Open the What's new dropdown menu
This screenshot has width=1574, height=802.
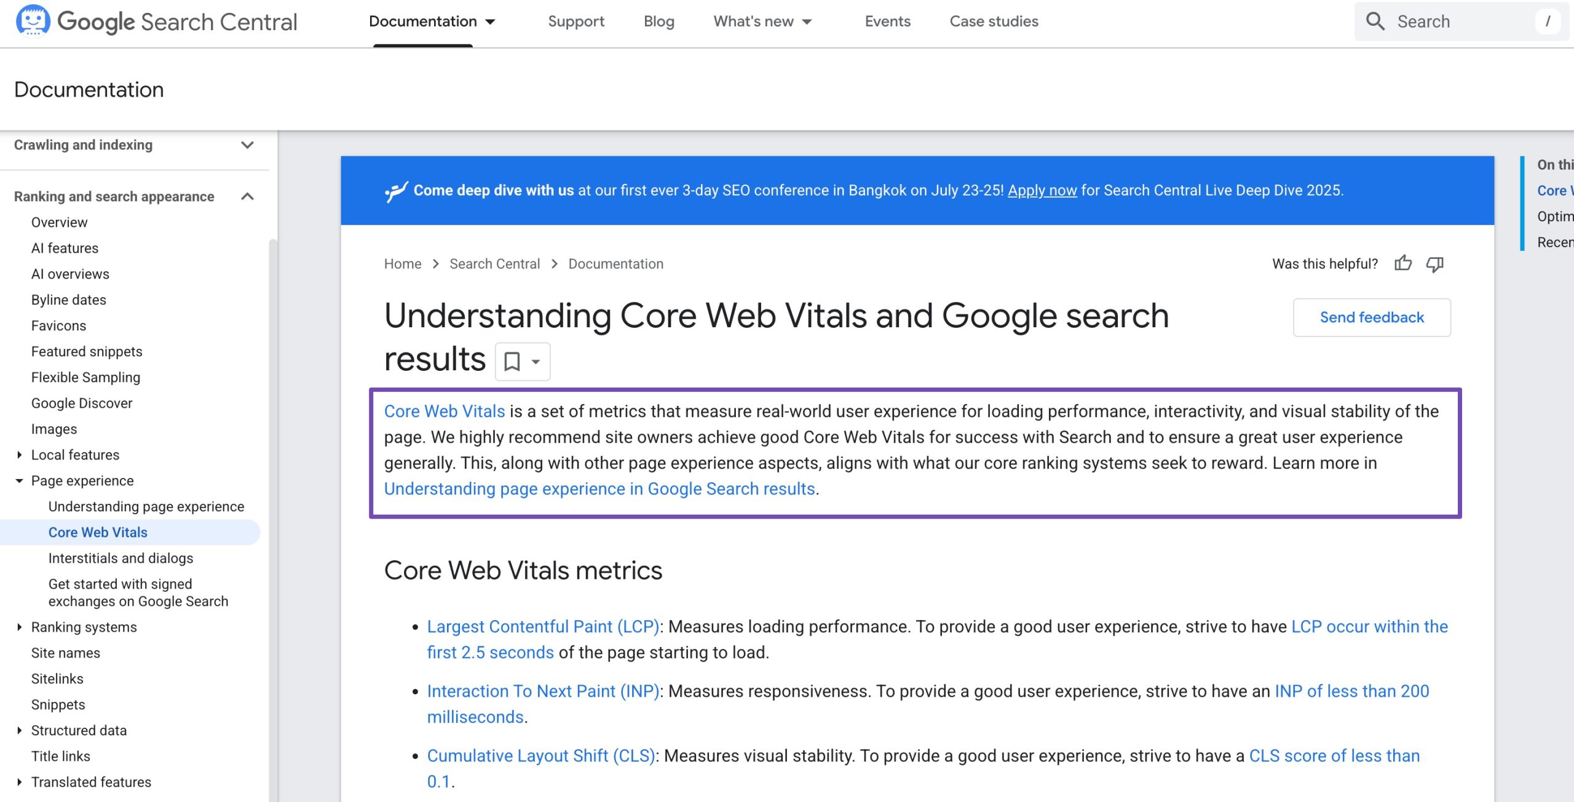tap(762, 22)
